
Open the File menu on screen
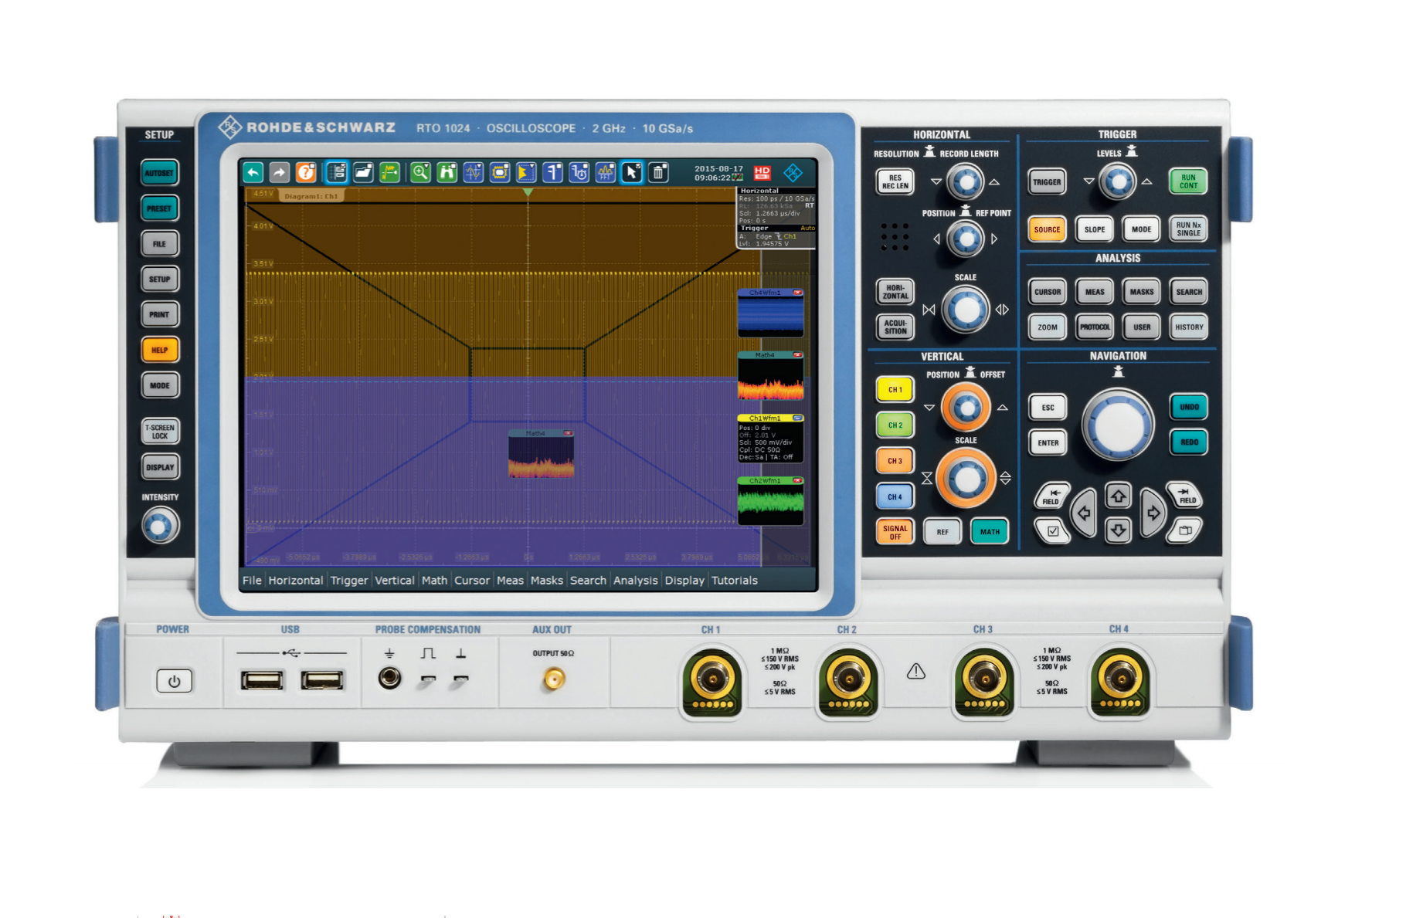tap(252, 581)
